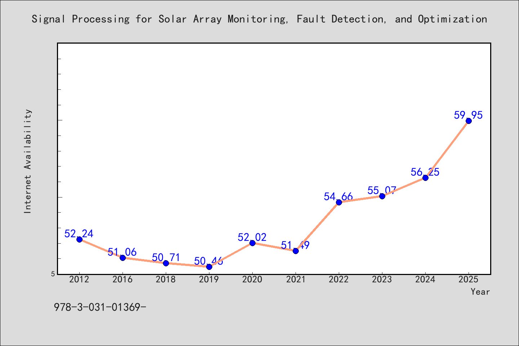Screen dimensions: 519x346
Task: Click the x-axis tick label 2024
Action: [425, 279]
